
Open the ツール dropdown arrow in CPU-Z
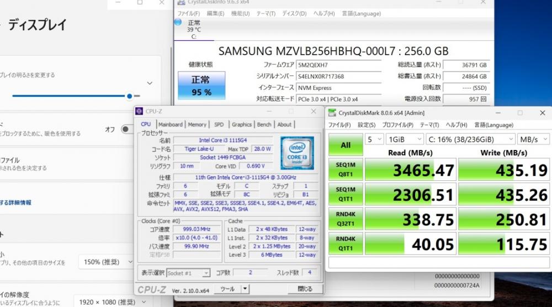pyautogui.click(x=245, y=289)
